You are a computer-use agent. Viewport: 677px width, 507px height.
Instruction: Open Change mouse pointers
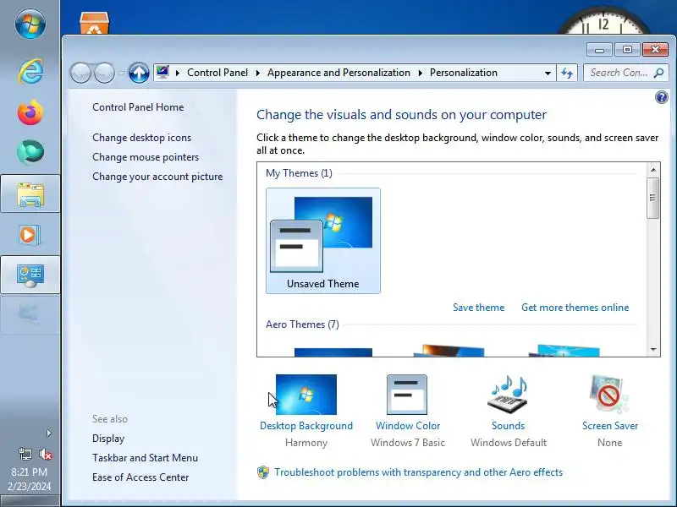(146, 157)
